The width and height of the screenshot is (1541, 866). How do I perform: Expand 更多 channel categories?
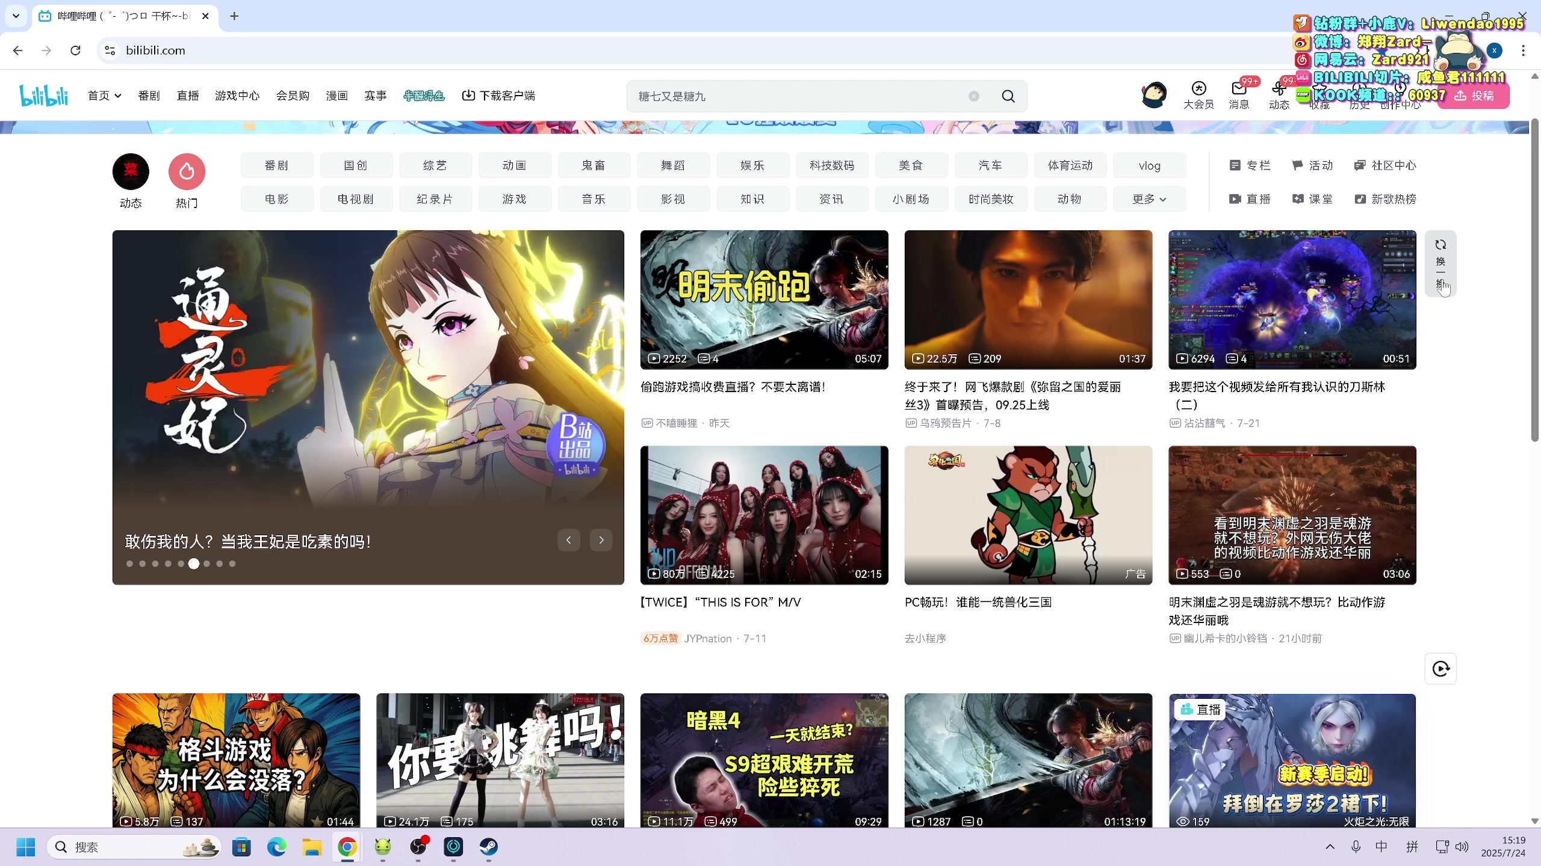pyautogui.click(x=1149, y=199)
